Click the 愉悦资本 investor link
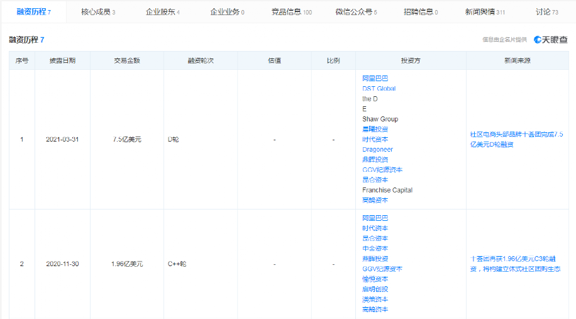 [x=375, y=279]
